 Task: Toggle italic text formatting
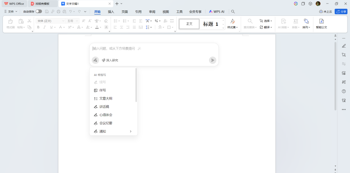click(45, 27)
